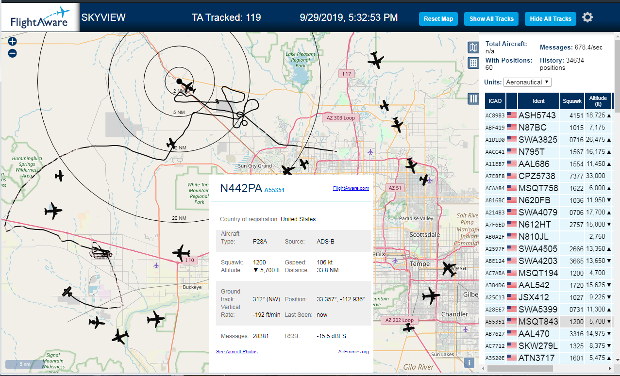This screenshot has width=620, height=376.
Task: Select aircraft icon on the 10 NM label
Action: point(171,143)
